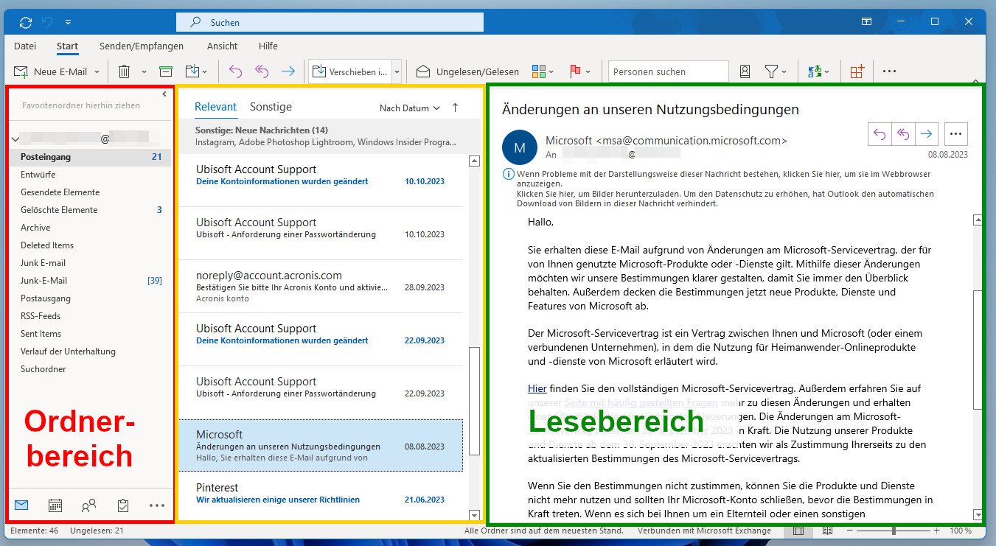Collapse the folder pane with the chevron
Image resolution: width=996 pixels, height=546 pixels.
click(164, 94)
